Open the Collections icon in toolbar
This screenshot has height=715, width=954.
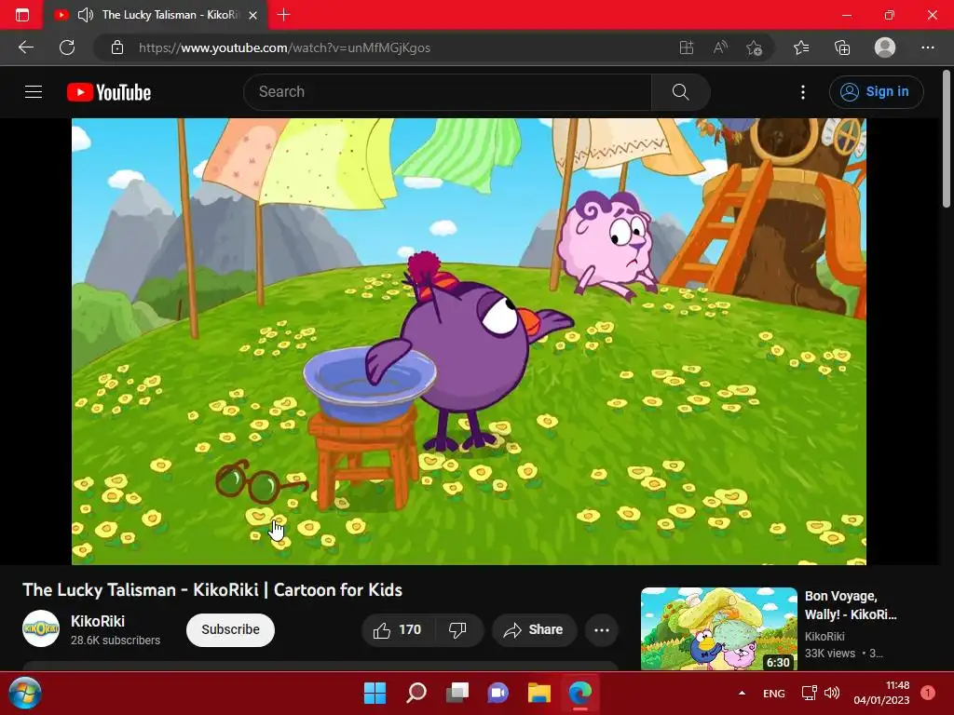(x=842, y=47)
